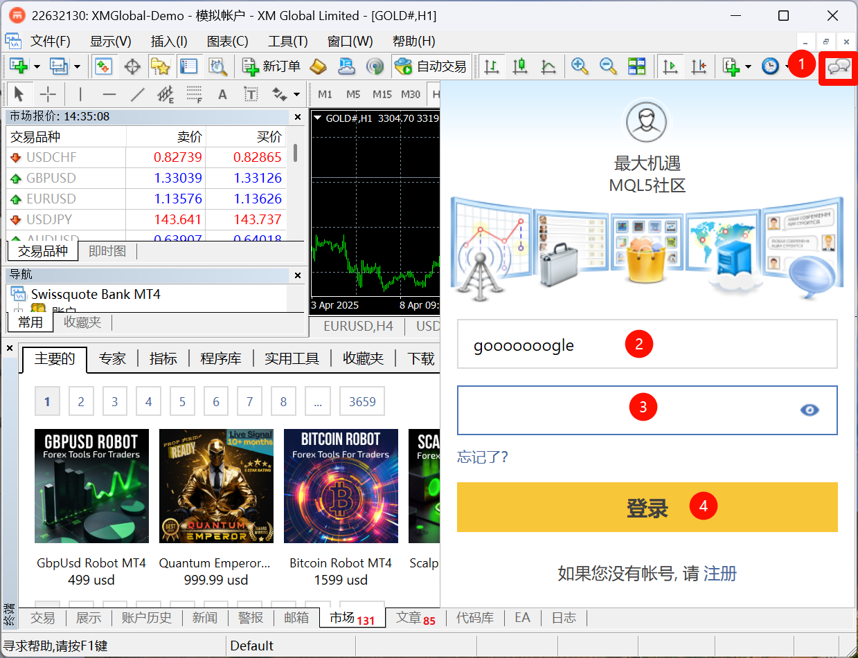Open the MQL5 community chat icon
The image size is (858, 658).
click(839, 67)
